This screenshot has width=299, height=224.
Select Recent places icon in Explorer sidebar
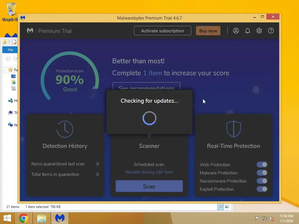click(13, 88)
